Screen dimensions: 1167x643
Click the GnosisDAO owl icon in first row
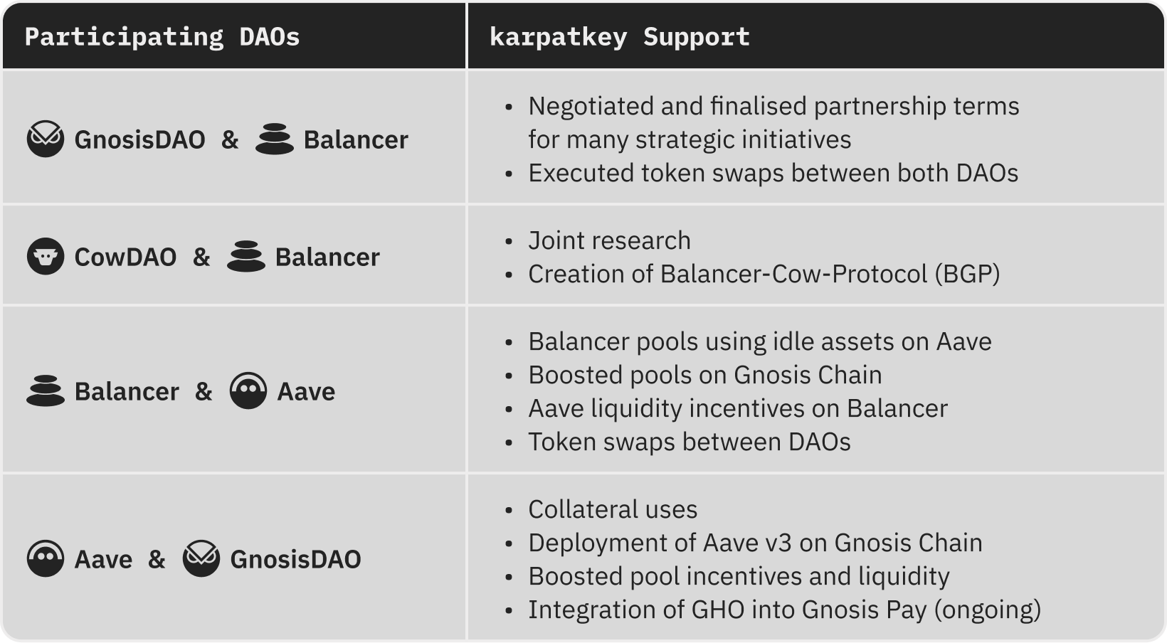click(46, 139)
